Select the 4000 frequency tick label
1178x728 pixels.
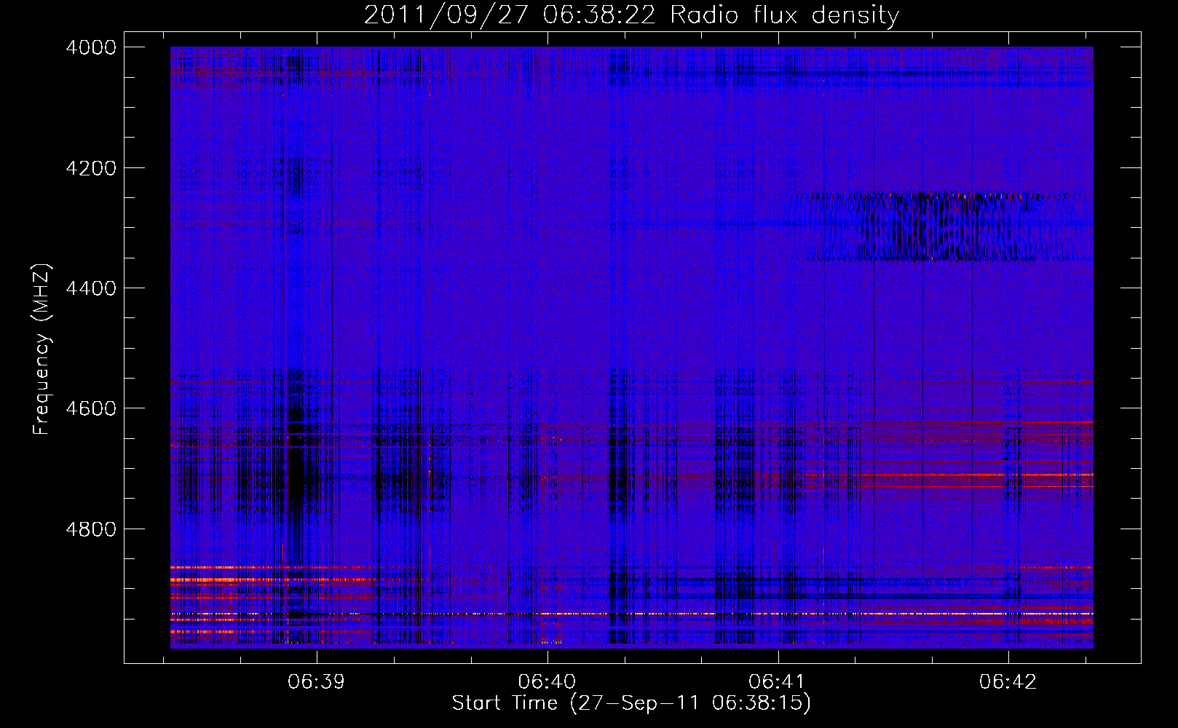(91, 47)
